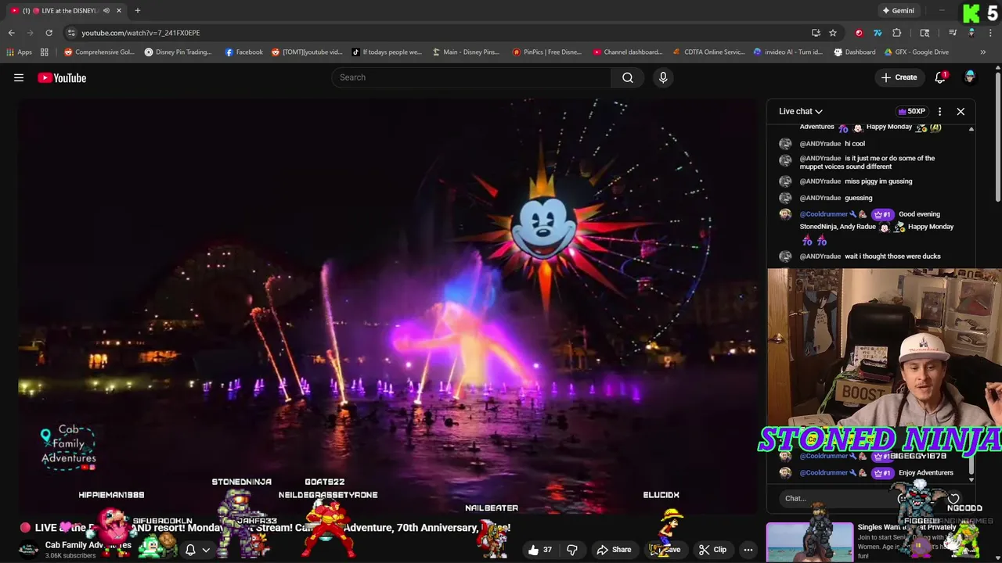Open 50XP channel points badge
This screenshot has width=1002, height=563.
tap(912, 111)
